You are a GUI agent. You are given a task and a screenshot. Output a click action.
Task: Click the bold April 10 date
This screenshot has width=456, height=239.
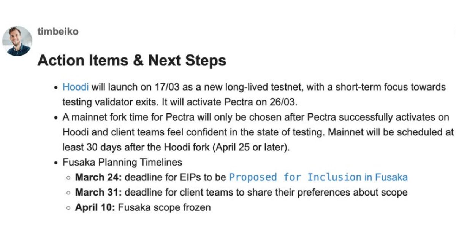(95, 208)
